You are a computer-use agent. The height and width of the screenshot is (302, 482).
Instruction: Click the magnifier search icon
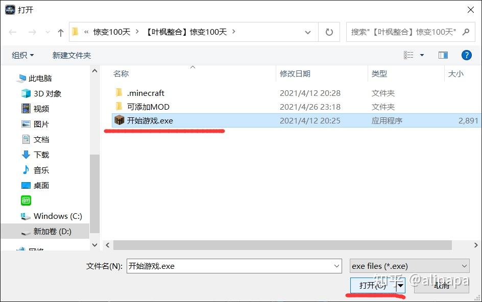point(466,32)
